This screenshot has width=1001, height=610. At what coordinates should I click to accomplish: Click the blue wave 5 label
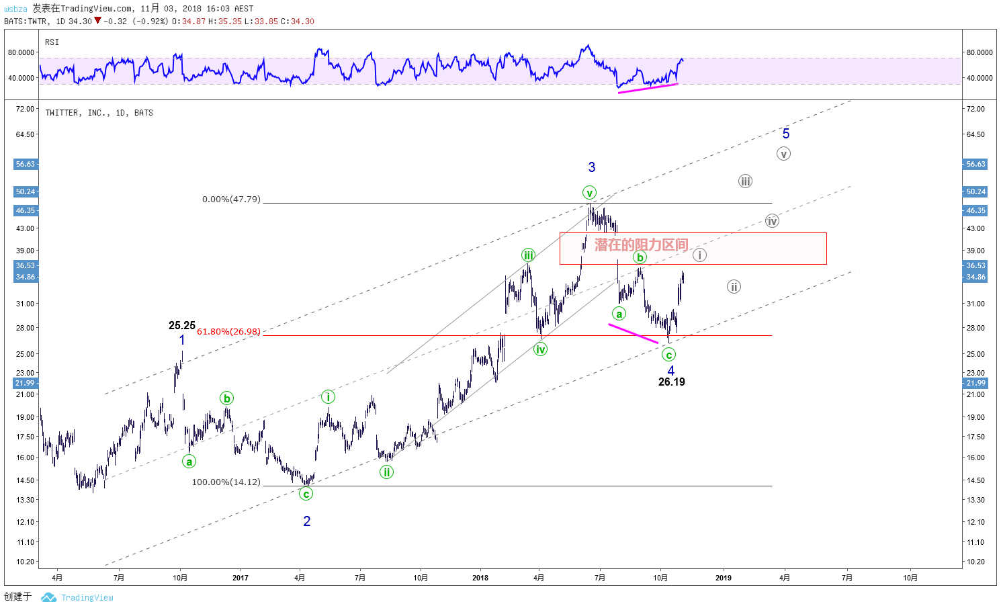pyautogui.click(x=786, y=134)
